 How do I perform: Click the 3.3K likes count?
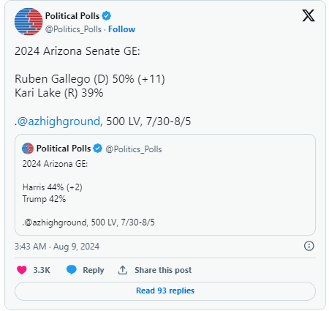(42, 270)
